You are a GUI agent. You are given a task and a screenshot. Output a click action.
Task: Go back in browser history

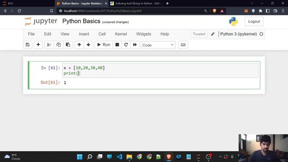point(5,11)
